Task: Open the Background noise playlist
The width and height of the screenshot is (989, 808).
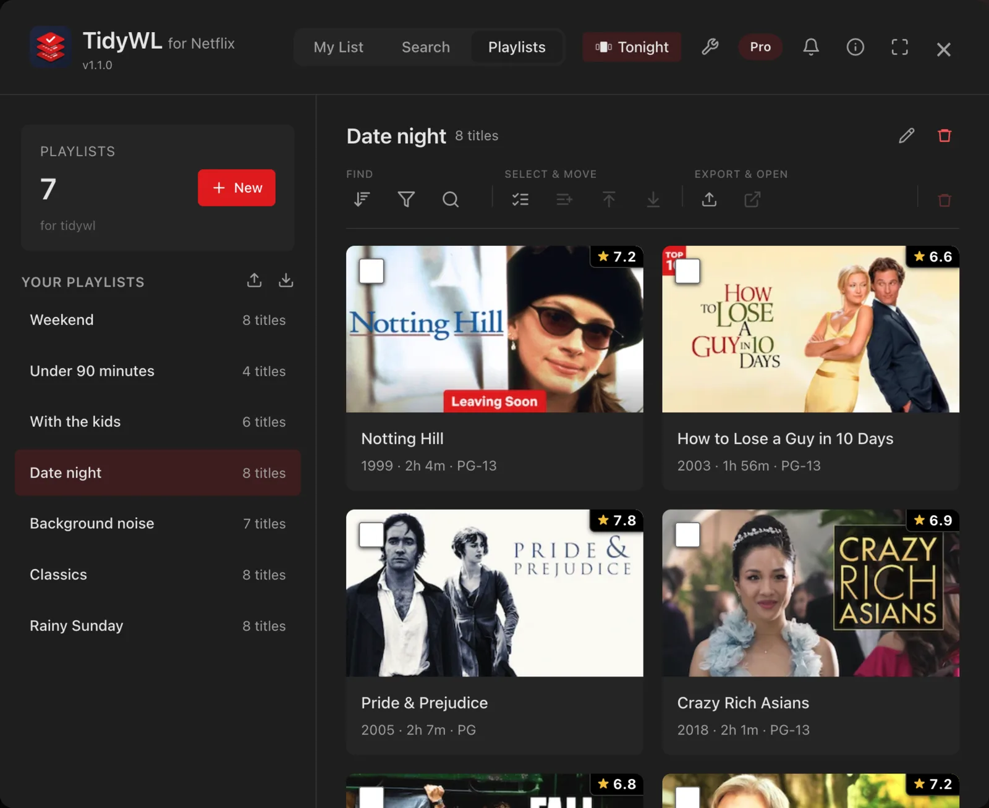Action: pos(158,524)
